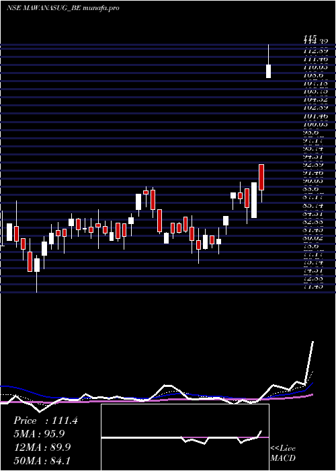336x471 pixels.
Task: Click the gapped-up white candle near 110
Action: [269, 71]
